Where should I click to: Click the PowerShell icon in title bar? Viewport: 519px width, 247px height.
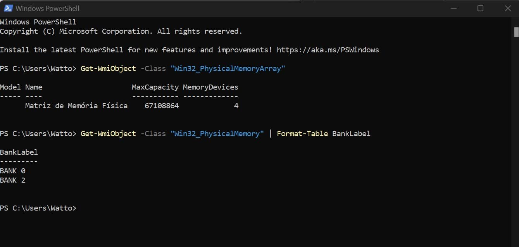[x=8, y=8]
